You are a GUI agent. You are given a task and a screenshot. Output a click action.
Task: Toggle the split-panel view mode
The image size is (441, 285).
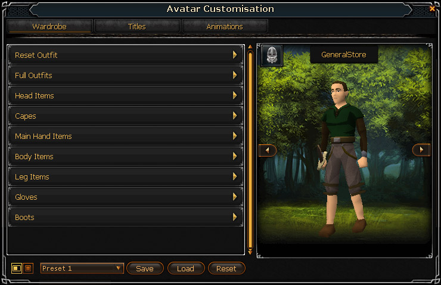(17, 268)
